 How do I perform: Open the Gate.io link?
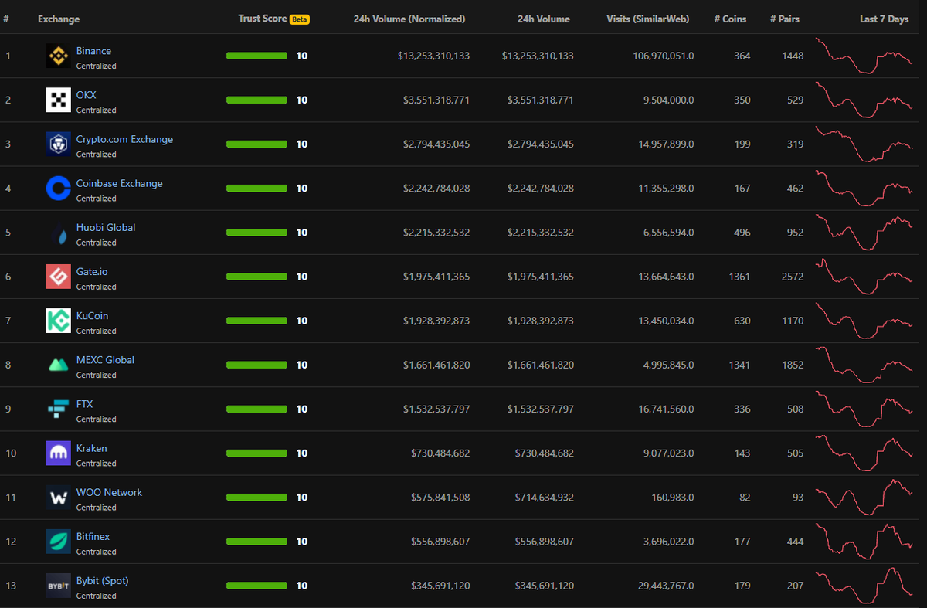(92, 271)
